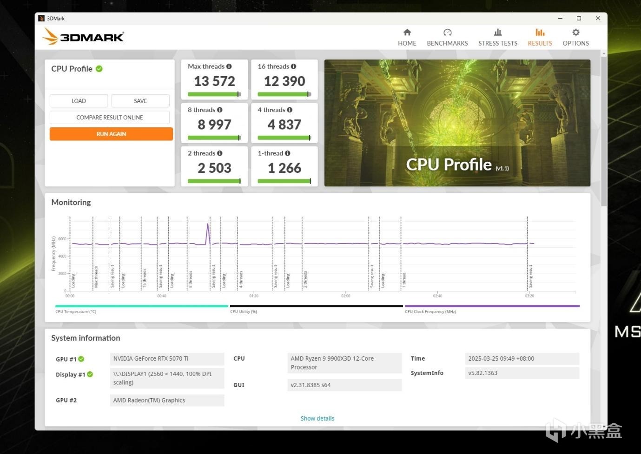Toggle the CPU Clock Frequency legend bar
The height and width of the screenshot is (454, 641).
(492, 306)
